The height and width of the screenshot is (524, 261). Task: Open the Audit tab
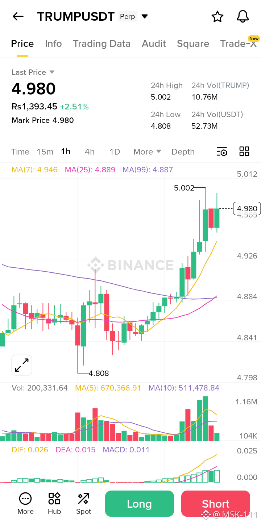154,44
